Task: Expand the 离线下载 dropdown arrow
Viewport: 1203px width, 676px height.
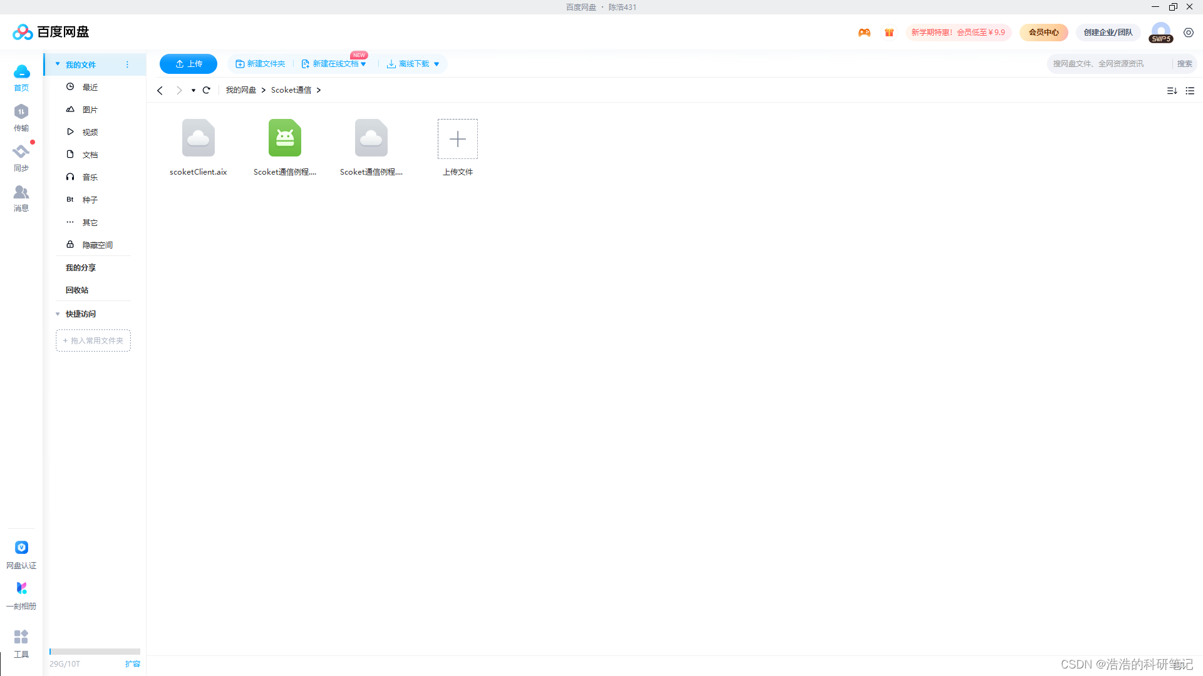Action: coord(436,63)
